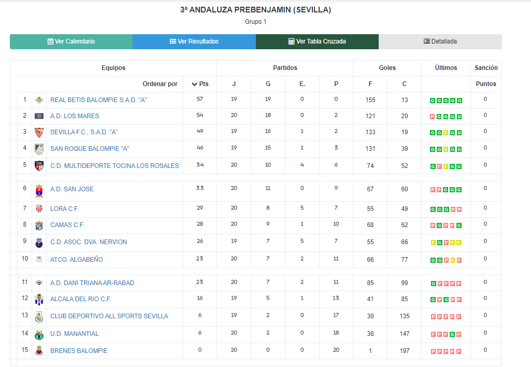Sort the table by Pts column
531x367 pixels.
(x=200, y=84)
